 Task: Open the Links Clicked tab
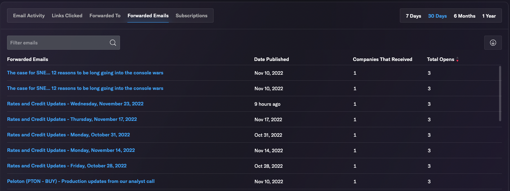67,16
